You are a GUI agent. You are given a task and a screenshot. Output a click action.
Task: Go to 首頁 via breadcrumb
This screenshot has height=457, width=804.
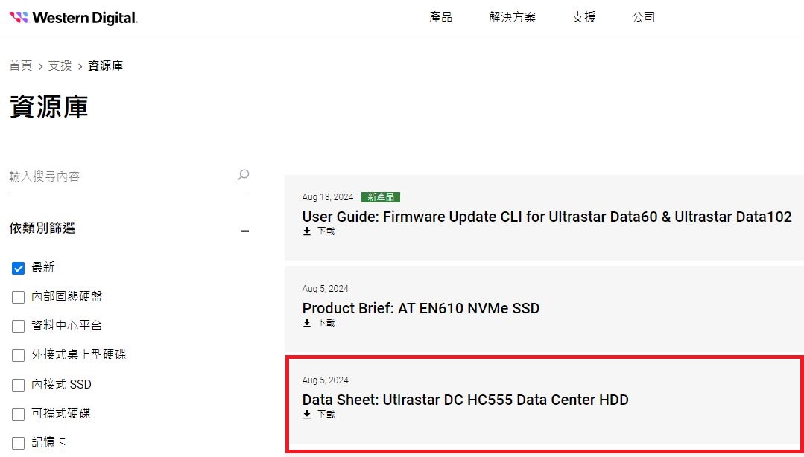click(20, 65)
